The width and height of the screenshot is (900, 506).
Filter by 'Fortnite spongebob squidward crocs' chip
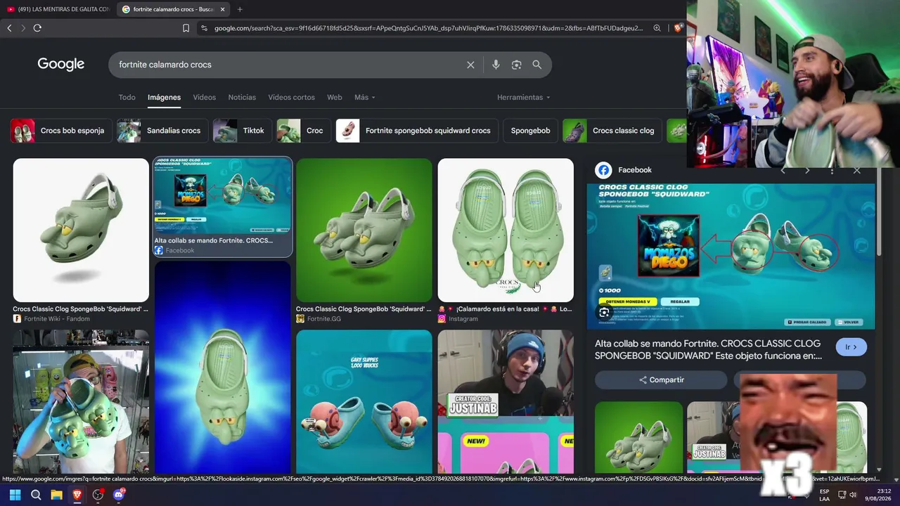[x=417, y=131]
